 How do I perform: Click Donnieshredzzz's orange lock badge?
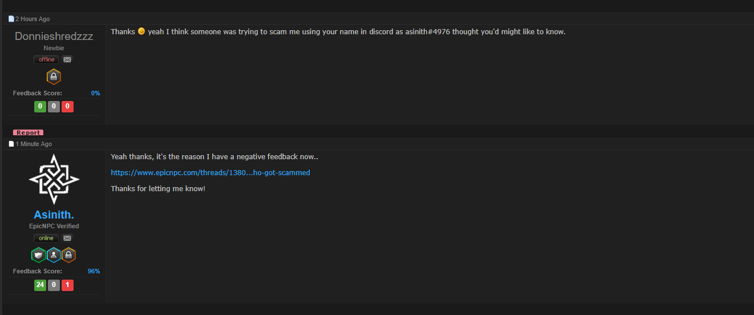(x=54, y=76)
